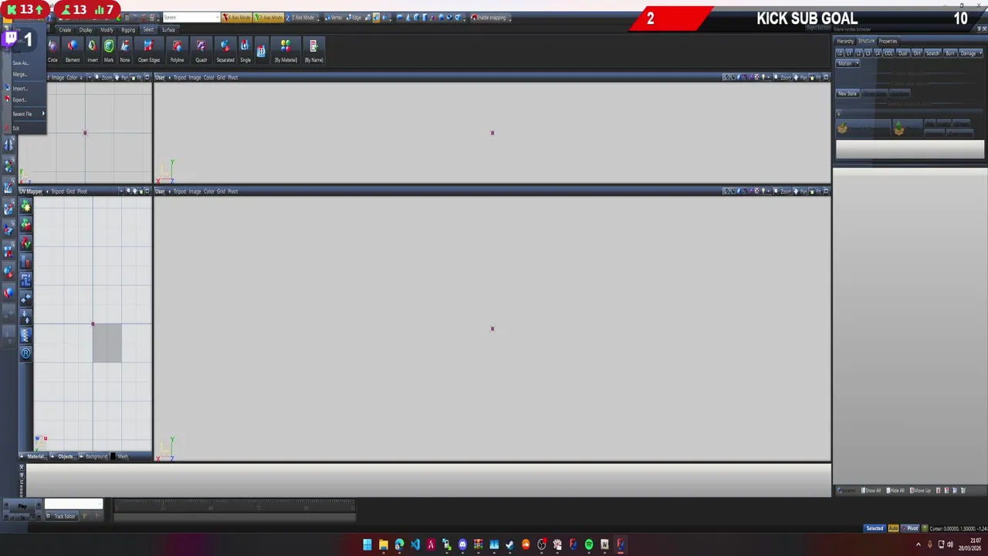Click the Scratch layer button

[932, 53]
